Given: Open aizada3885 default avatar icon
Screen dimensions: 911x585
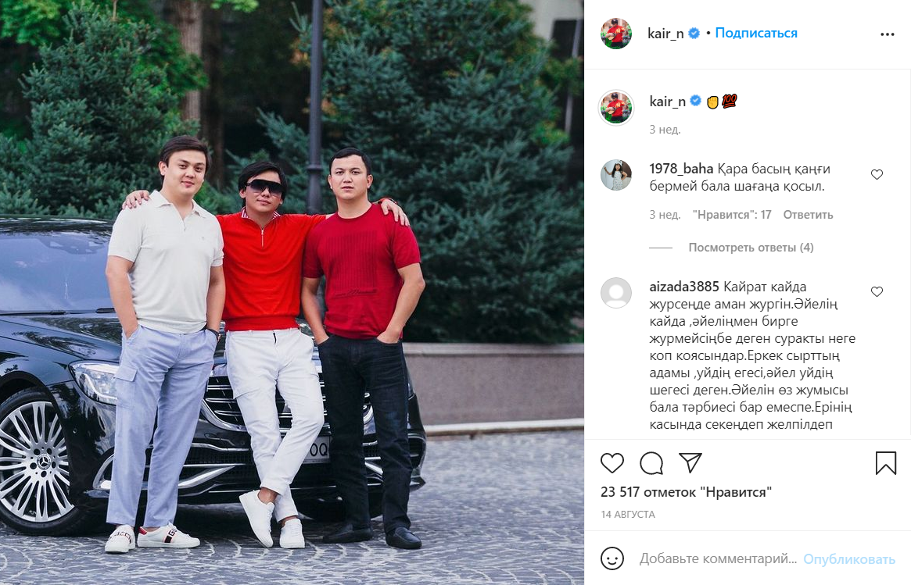Looking at the screenshot, I should pos(616,292).
